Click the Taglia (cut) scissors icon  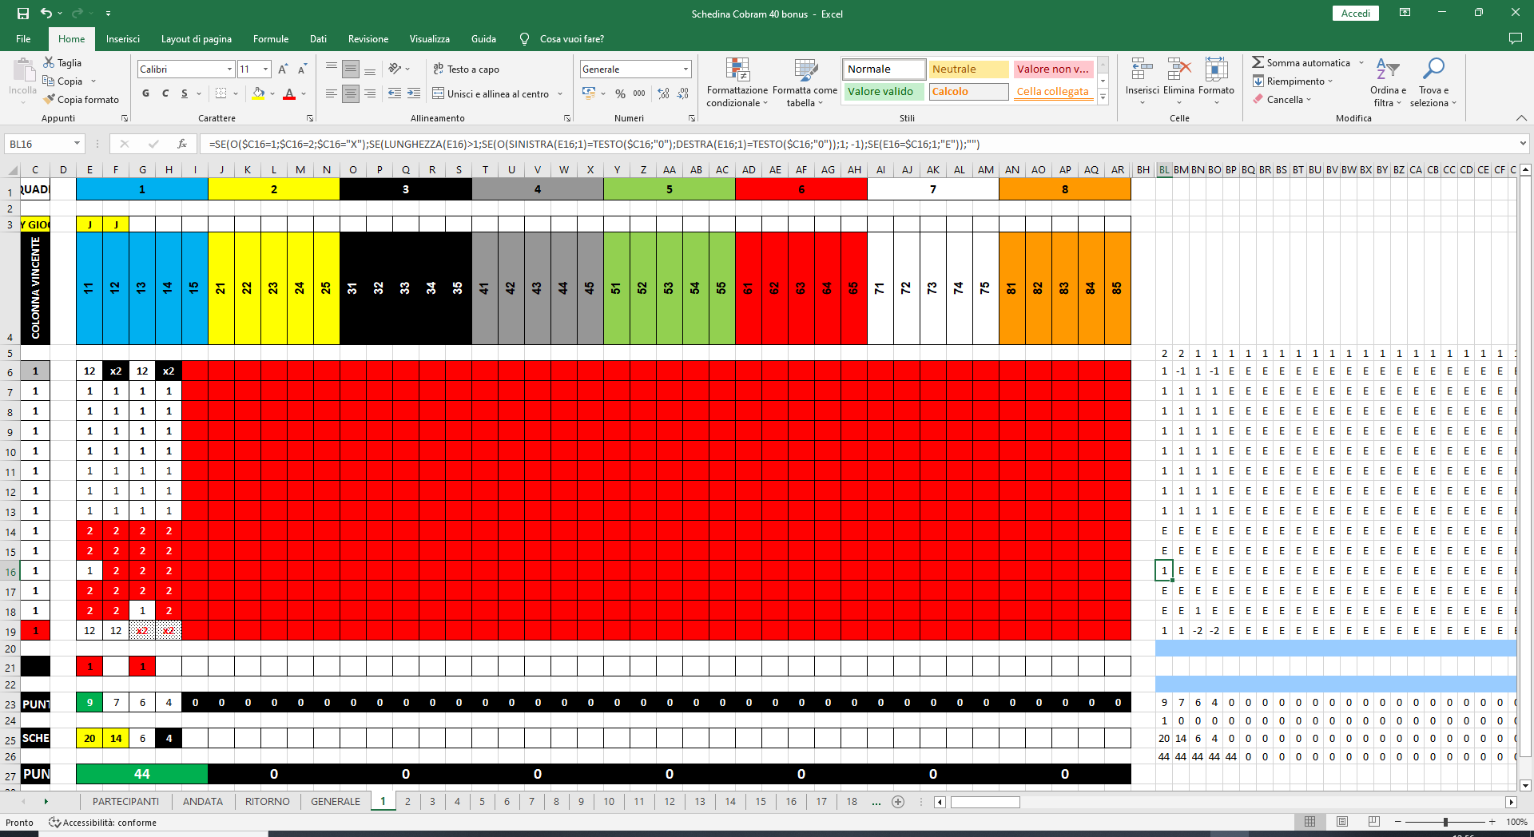click(x=49, y=62)
